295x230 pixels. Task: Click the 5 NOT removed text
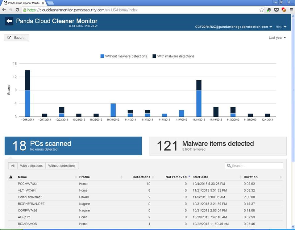pyautogui.click(x=194, y=149)
